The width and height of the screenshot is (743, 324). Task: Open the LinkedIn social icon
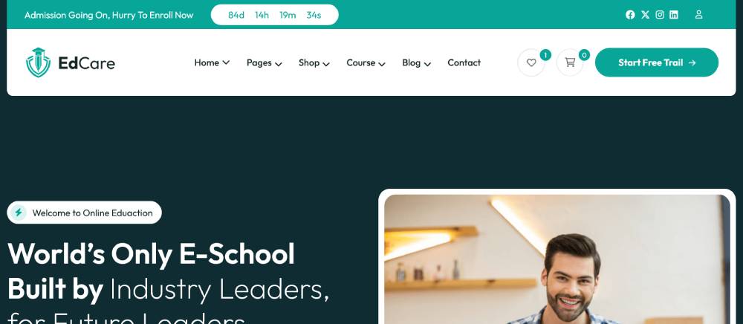point(674,15)
